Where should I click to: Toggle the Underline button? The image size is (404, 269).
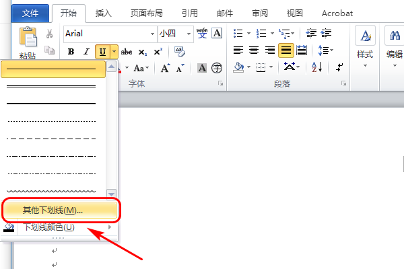tap(102, 52)
